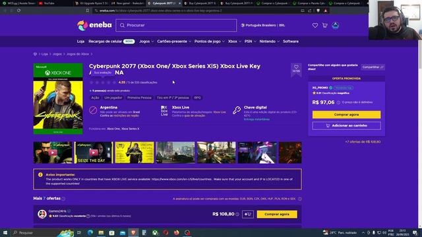Image resolution: width=422 pixels, height=237 pixels.
Task: Open the yellow poster screenshot thumbnail
Action: (135, 153)
